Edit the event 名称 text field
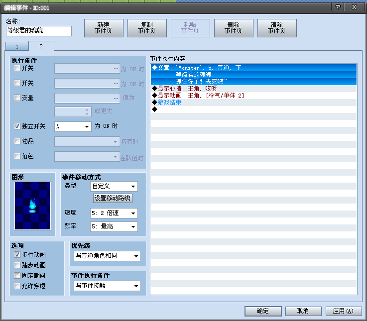 tap(39, 31)
